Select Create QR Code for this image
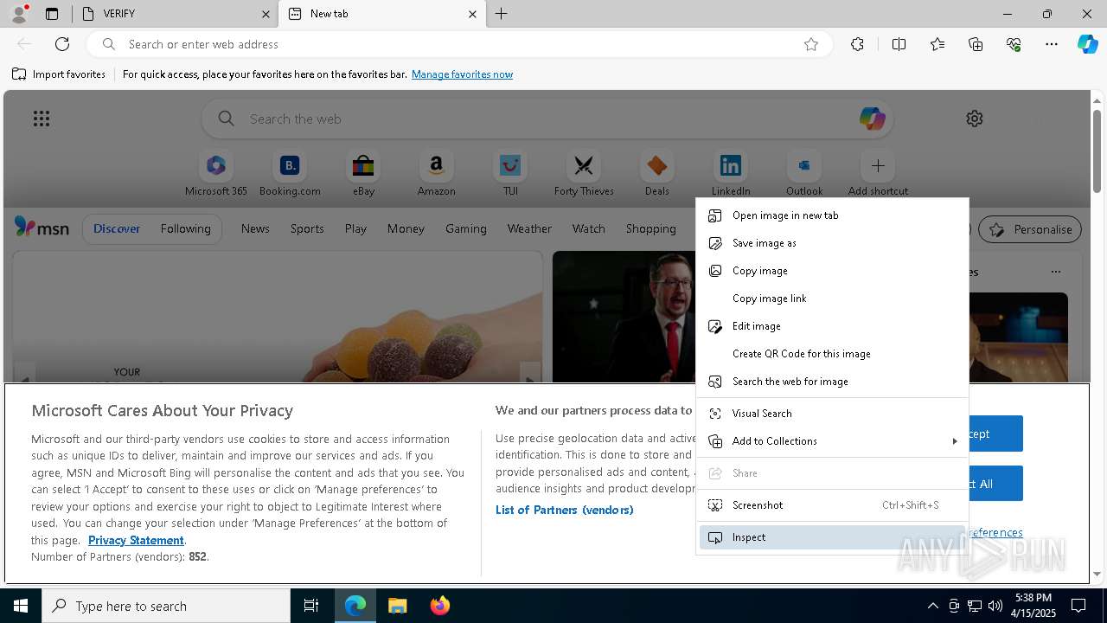Viewport: 1107px width, 623px height. tap(832, 354)
